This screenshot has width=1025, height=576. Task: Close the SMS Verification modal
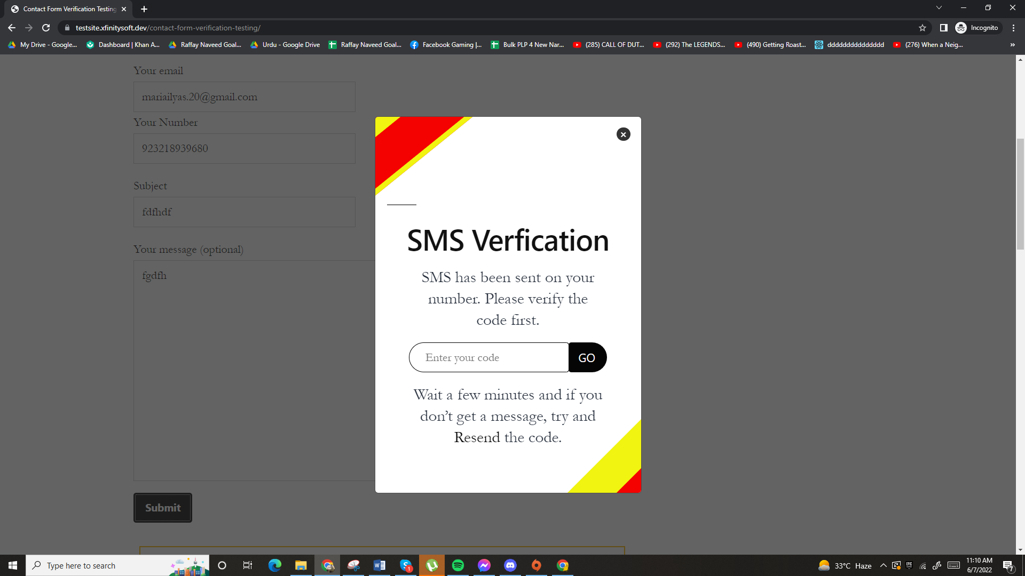(x=623, y=134)
